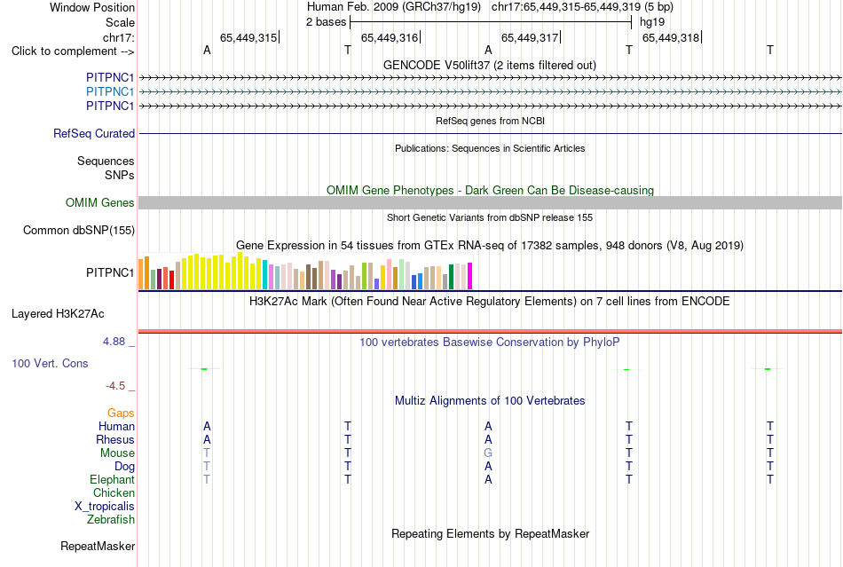Click the 65,449,315 position label
Image resolution: width=843 pixels, height=567 pixels.
(x=248, y=37)
